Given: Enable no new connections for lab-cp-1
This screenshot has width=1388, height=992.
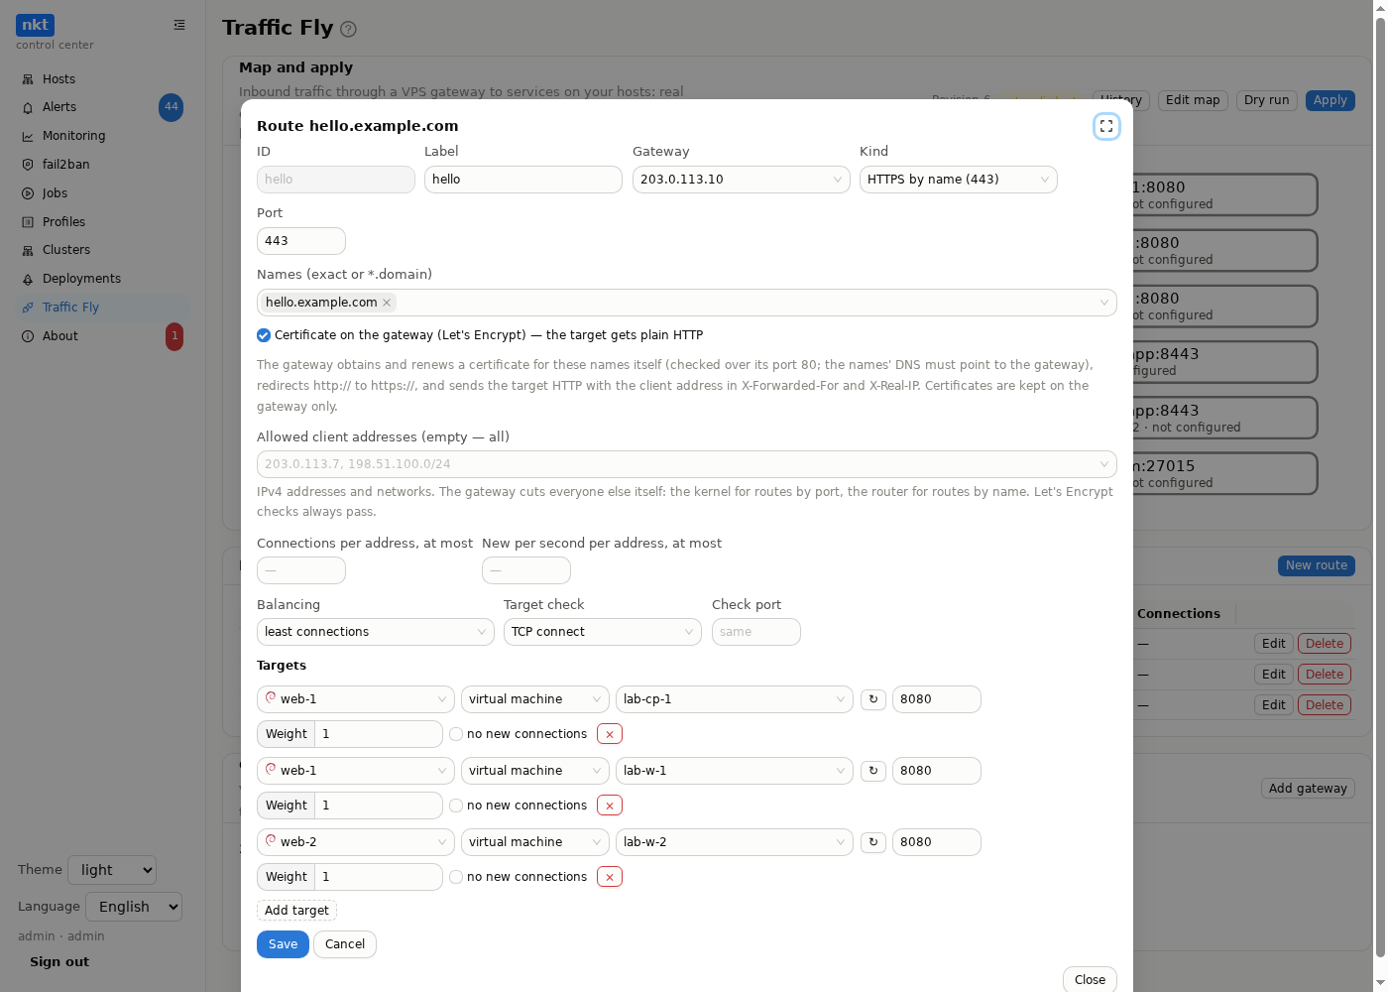Looking at the screenshot, I should coord(456,734).
